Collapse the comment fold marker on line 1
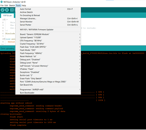146x130 pixels. (x=4, y=19)
